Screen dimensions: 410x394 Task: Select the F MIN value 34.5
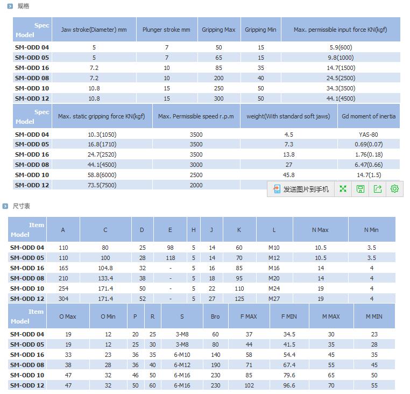coord(289,334)
